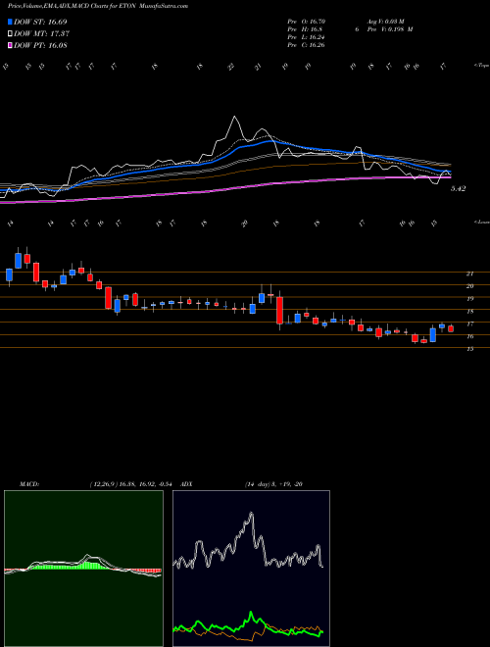Click the 'ADX' panel heading
490x647 pixels.
click(187, 484)
